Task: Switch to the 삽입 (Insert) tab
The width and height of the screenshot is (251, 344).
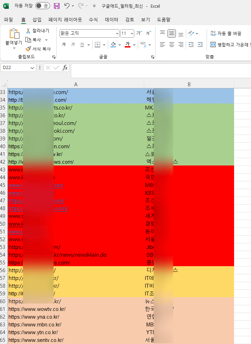Action: point(37,19)
